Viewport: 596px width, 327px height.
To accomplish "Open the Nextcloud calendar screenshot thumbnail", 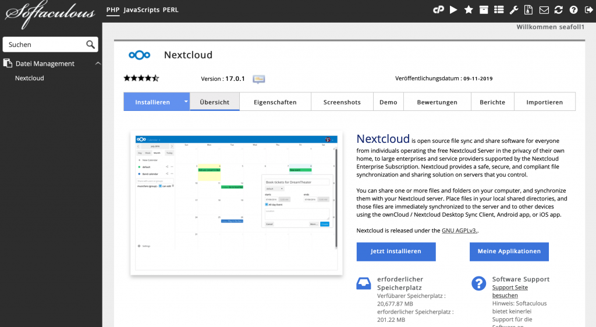I will [x=236, y=203].
